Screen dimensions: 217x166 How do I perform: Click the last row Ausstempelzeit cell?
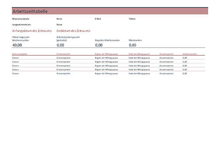[166, 73]
